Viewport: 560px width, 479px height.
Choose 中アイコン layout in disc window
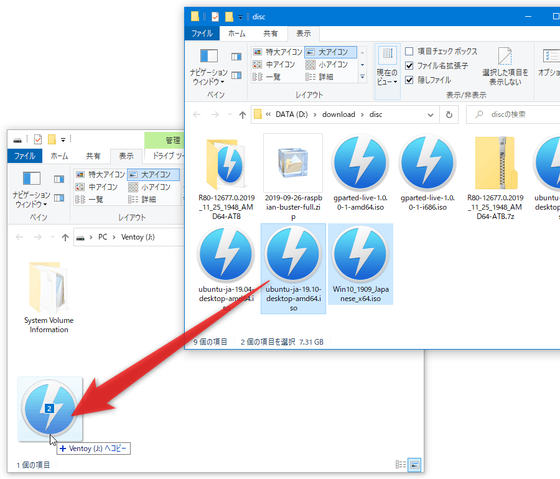[x=274, y=65]
